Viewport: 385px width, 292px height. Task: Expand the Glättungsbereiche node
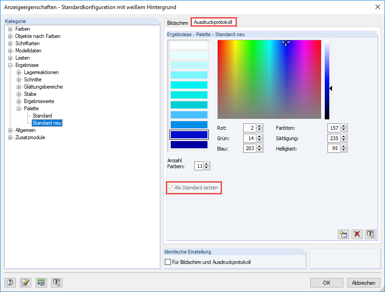pos(19,87)
